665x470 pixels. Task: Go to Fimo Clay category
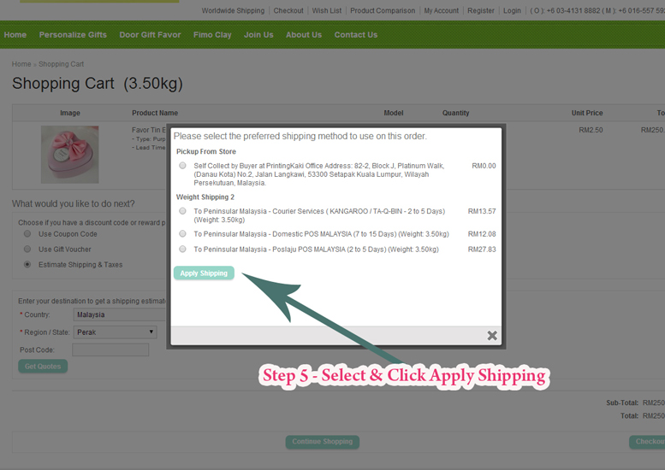click(x=212, y=35)
